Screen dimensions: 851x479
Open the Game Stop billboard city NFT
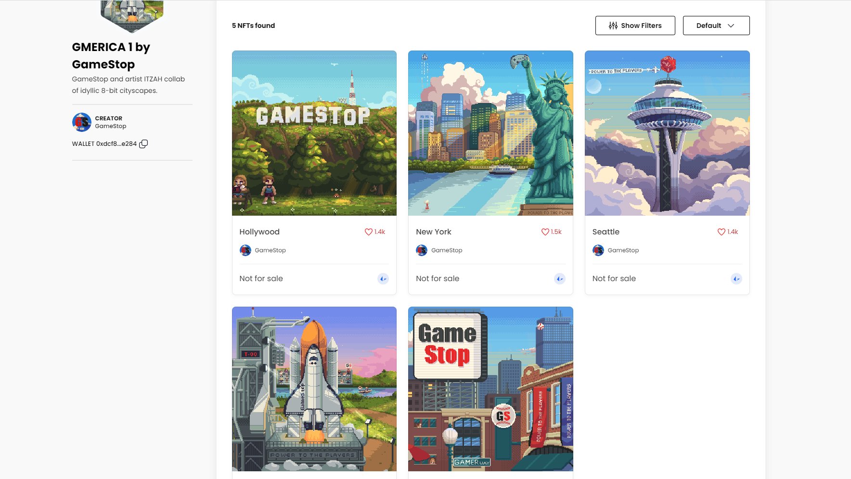coord(490,389)
